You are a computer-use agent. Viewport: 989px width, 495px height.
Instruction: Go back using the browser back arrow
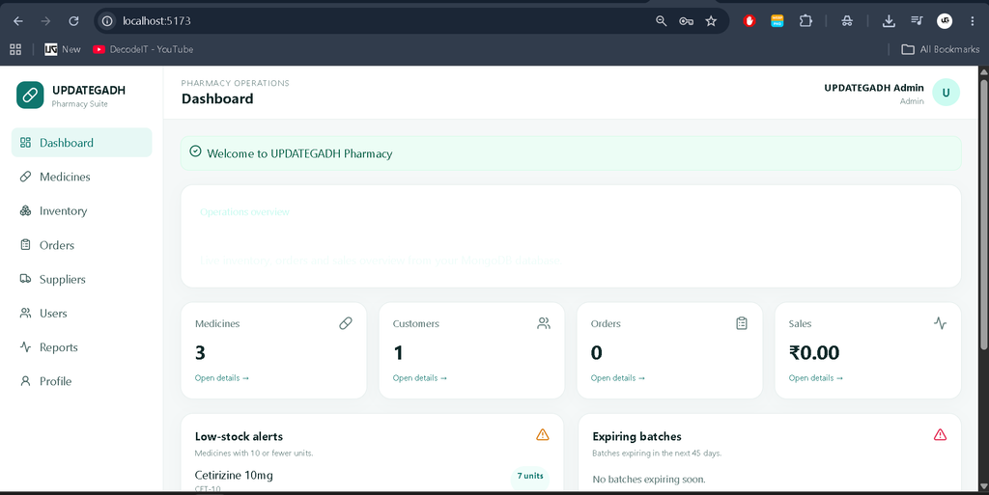18,21
